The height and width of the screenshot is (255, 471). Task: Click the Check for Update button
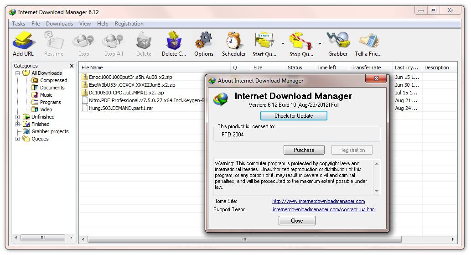[294, 116]
